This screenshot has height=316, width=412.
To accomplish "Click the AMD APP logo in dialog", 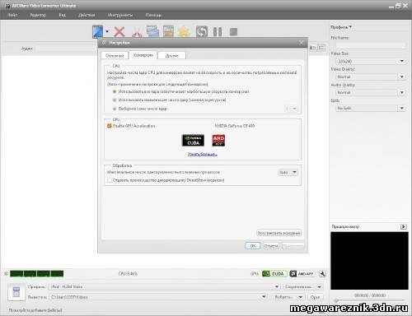I will pyautogui.click(x=218, y=140).
